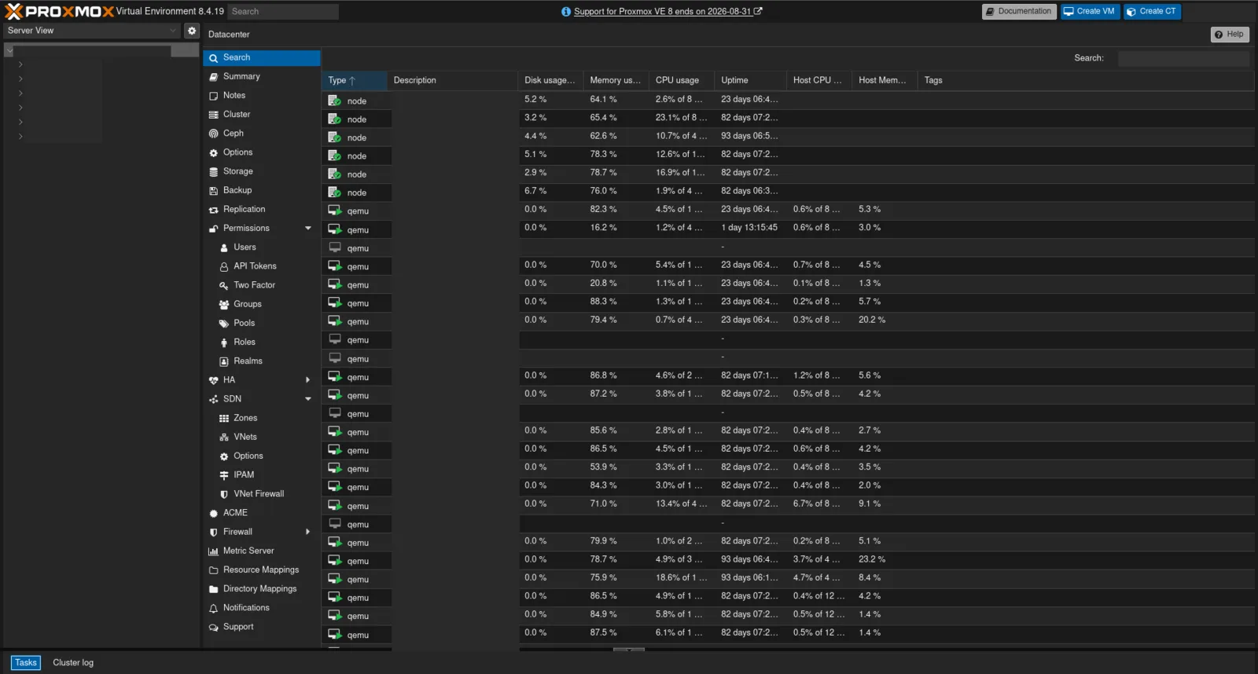Sort by the Description column header

click(x=453, y=80)
